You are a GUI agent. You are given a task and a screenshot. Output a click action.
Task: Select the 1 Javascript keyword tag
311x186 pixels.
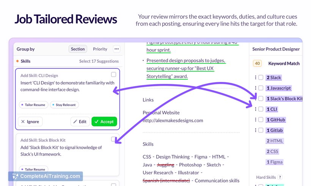click(x=278, y=88)
